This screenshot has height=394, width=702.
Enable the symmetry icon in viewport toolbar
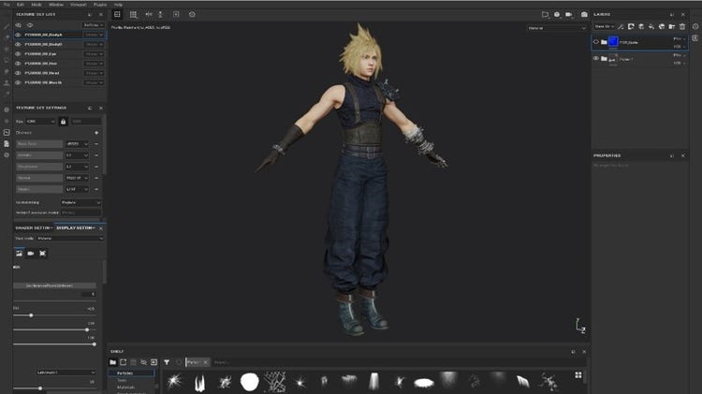click(149, 14)
